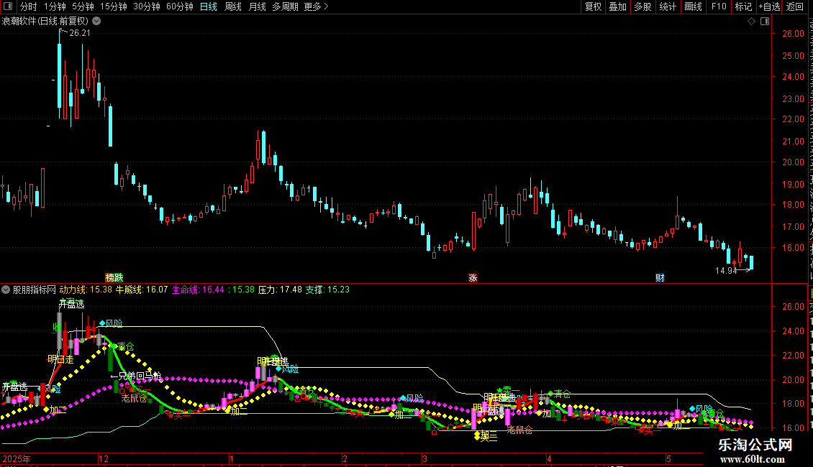Click the 涨 event marker on timeline

(473, 278)
